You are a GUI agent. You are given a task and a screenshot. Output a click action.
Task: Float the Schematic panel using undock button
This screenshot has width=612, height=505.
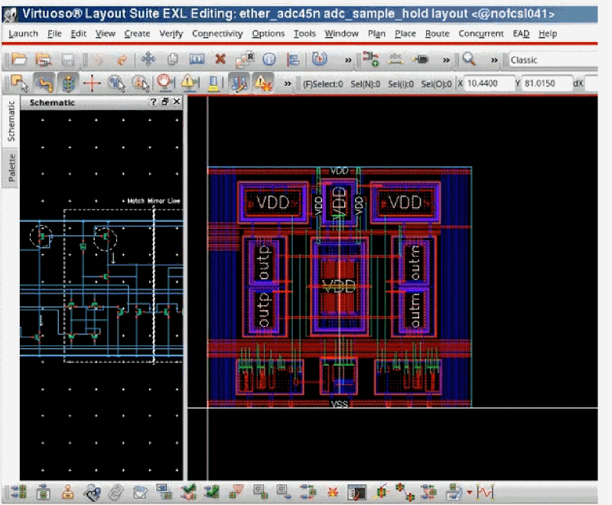click(x=164, y=102)
